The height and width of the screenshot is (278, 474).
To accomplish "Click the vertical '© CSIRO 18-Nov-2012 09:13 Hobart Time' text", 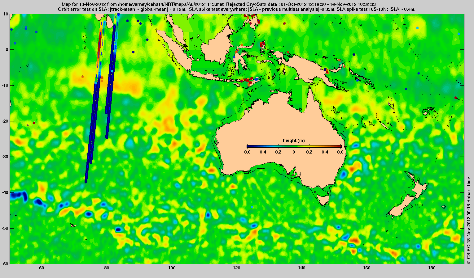I will point(469,221).
